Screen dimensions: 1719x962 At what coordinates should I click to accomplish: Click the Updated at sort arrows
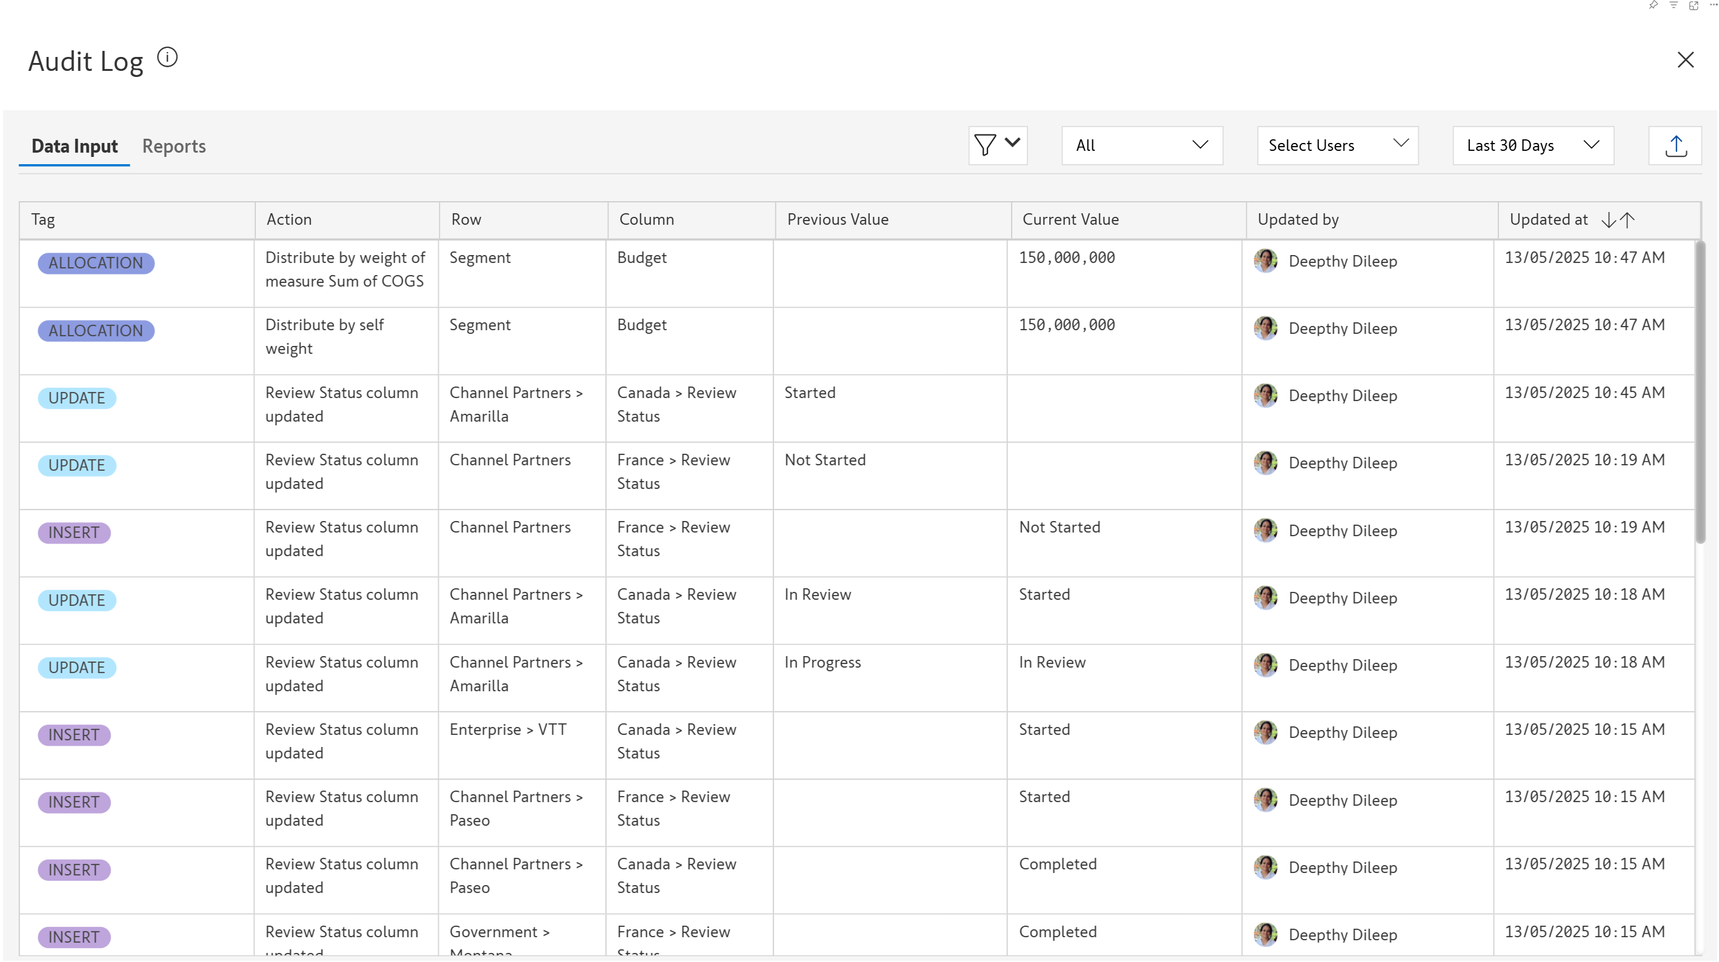[x=1618, y=219]
